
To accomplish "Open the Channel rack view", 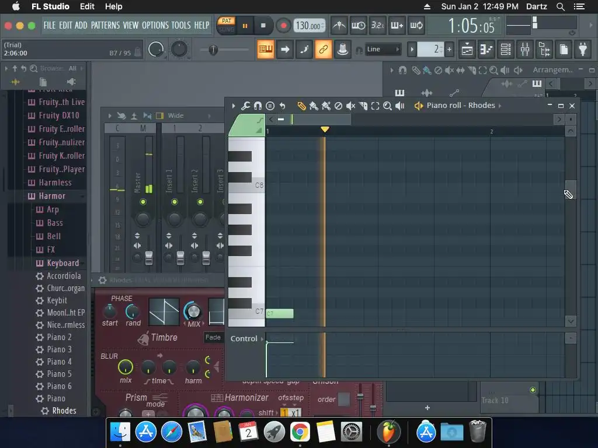I will pos(506,49).
